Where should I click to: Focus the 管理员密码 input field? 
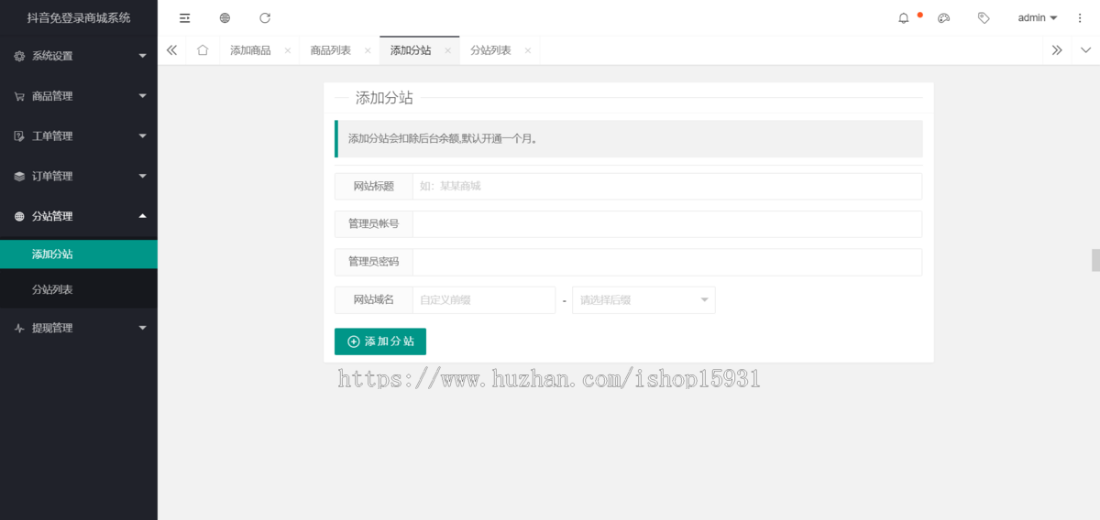pos(667,262)
